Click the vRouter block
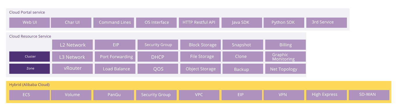397x112 pixels. tap(73, 69)
